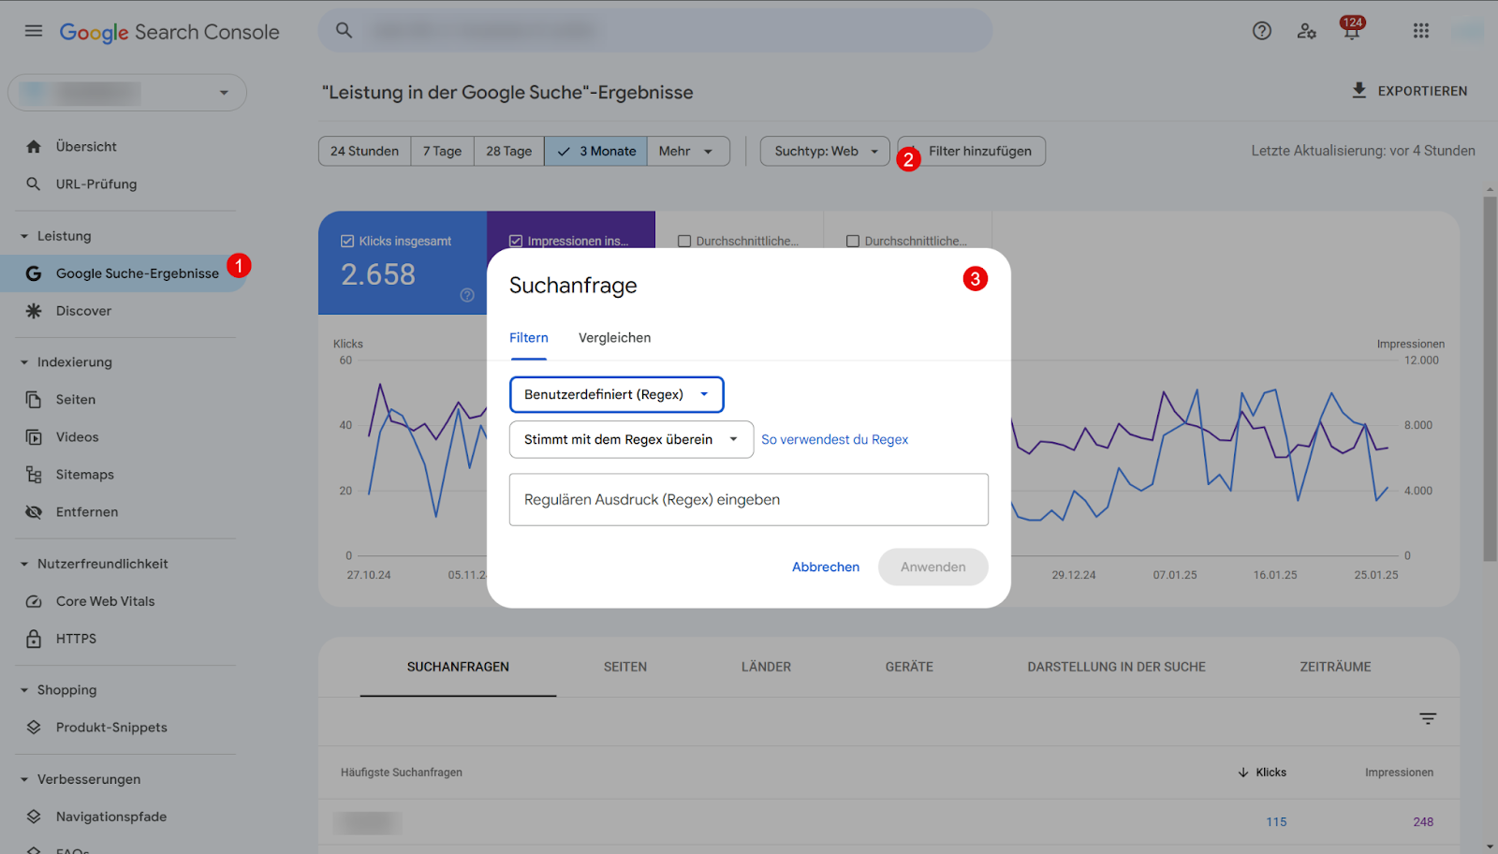This screenshot has width=1498, height=854.
Task: Open the Stimmt mit dem Regex überein dropdown
Action: click(631, 439)
